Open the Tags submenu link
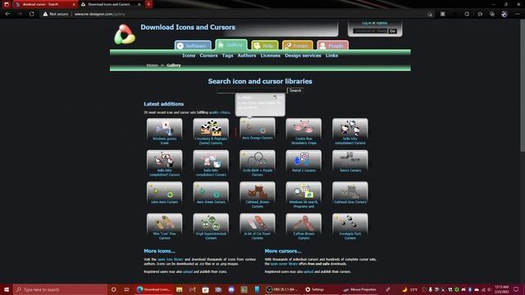The image size is (525, 295). [x=227, y=56]
